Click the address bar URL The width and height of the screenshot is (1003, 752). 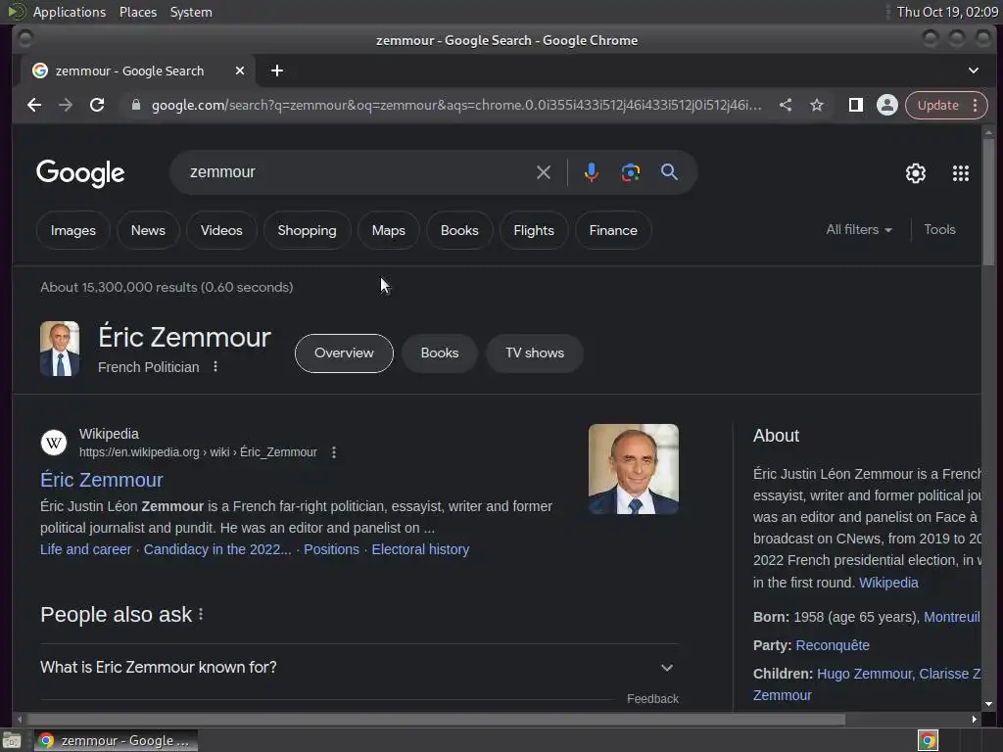click(456, 105)
